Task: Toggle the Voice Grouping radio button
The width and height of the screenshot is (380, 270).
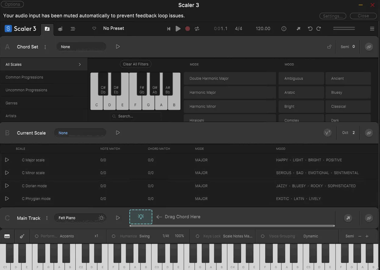Action: click(x=262, y=236)
